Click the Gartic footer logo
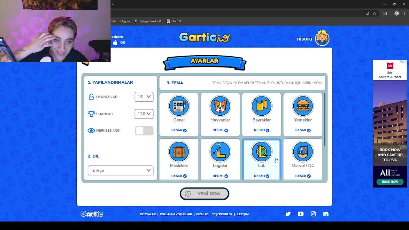This screenshot has height=230, width=409. [92, 214]
